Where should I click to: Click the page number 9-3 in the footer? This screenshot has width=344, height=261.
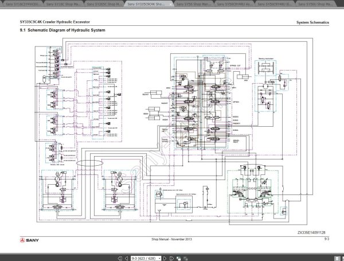[327, 239]
